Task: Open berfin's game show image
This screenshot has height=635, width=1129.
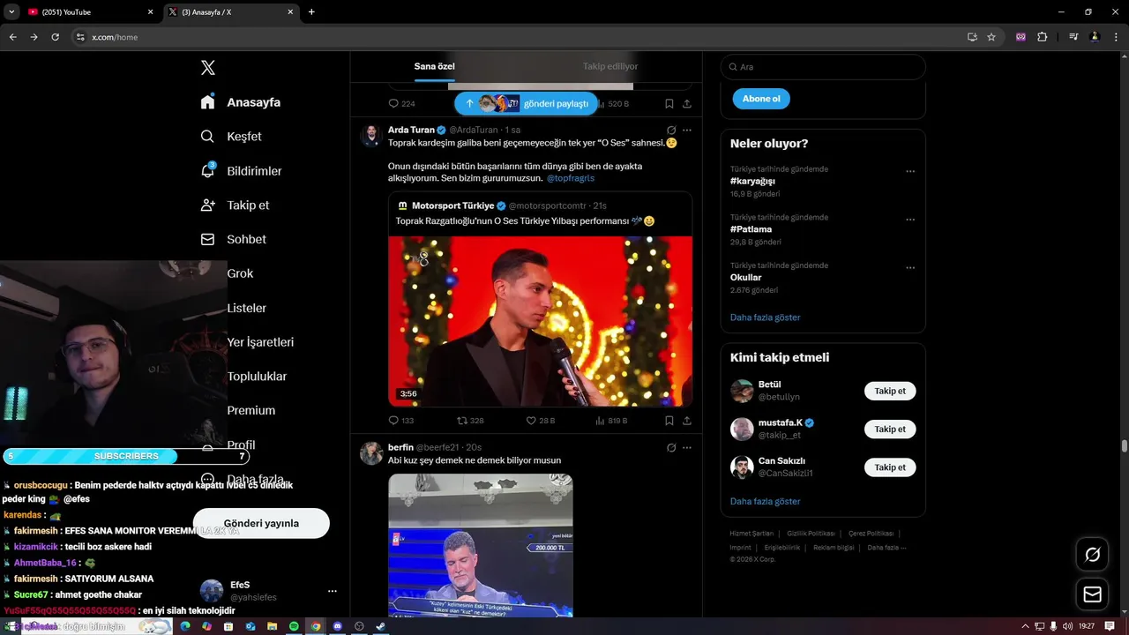Action: (x=481, y=545)
